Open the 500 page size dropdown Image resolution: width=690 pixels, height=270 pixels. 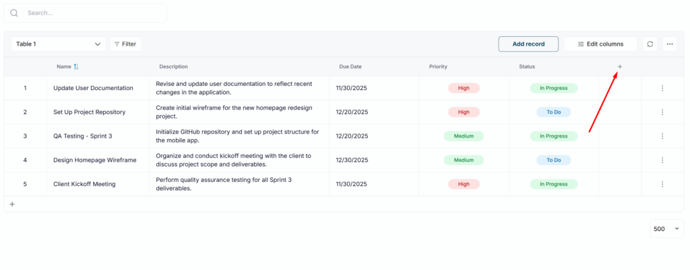(x=666, y=229)
